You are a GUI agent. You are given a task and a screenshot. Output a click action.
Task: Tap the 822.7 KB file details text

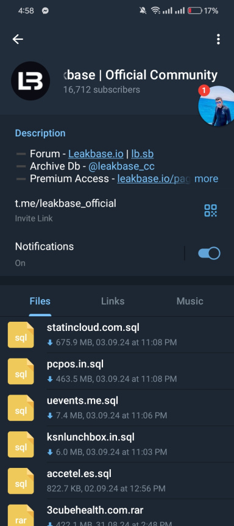click(106, 489)
